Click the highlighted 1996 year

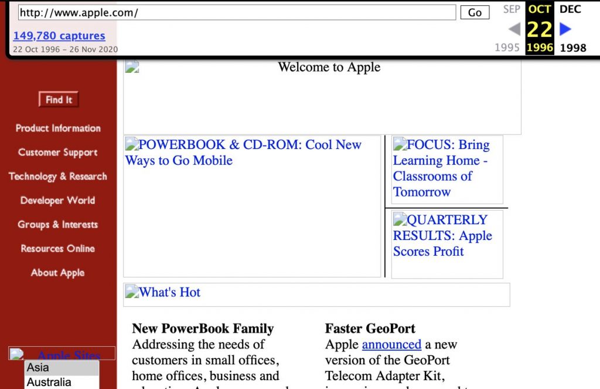(540, 48)
